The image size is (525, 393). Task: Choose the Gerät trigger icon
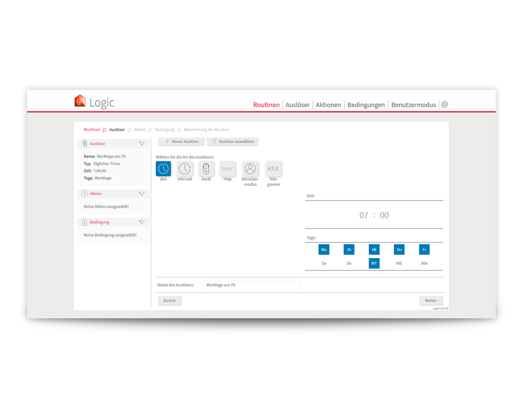206,169
